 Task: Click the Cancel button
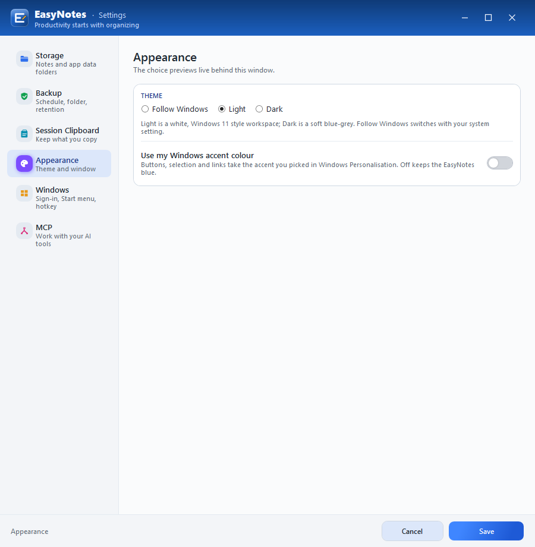pyautogui.click(x=412, y=531)
